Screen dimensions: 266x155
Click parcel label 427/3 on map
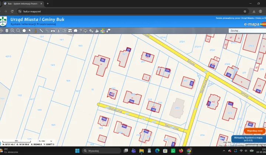coord(8,56)
